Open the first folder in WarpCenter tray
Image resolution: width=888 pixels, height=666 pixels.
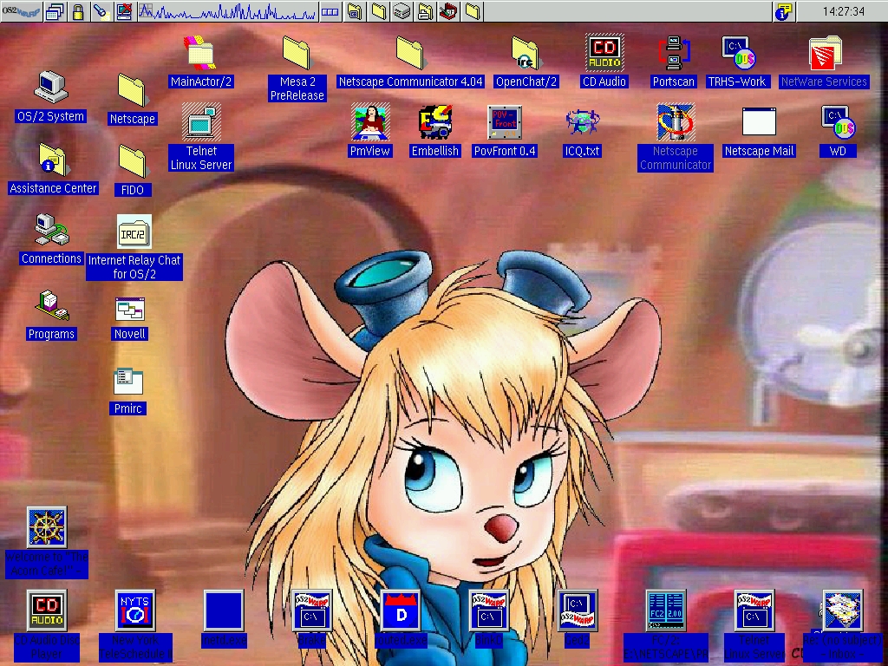tap(355, 11)
